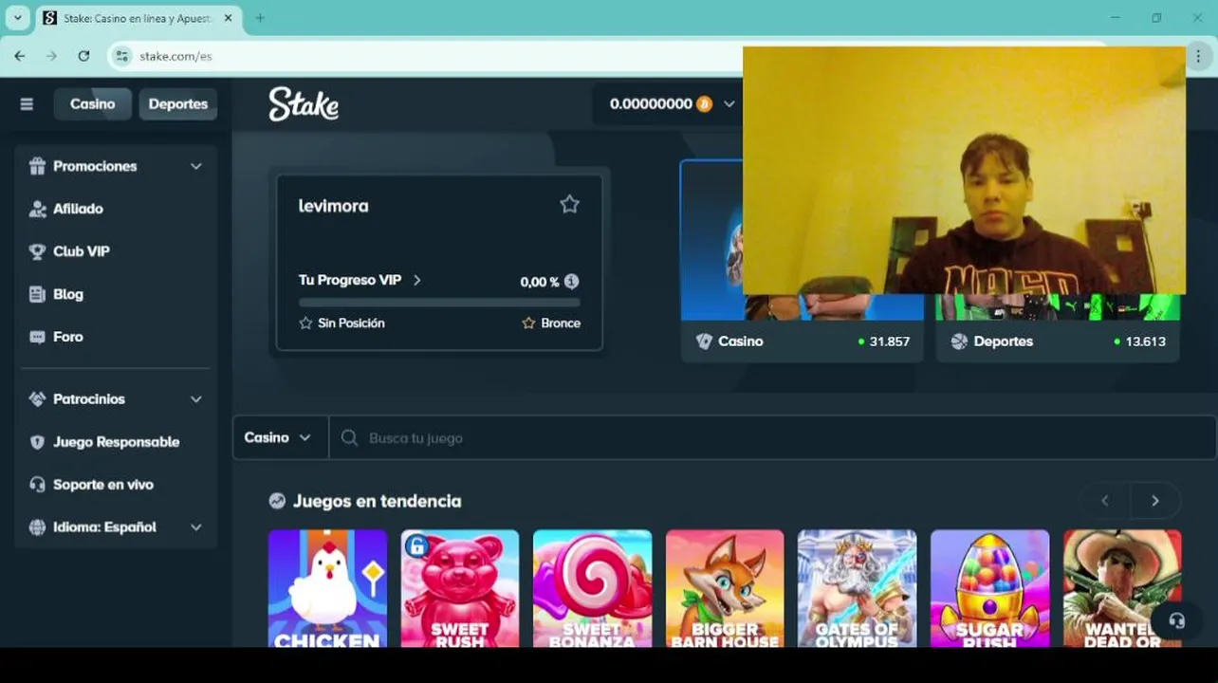
Task: Click the Patrocinios handshake icon
Action: 37,399
